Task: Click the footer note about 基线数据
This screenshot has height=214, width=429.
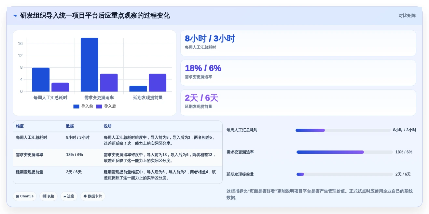Action: click(320, 194)
